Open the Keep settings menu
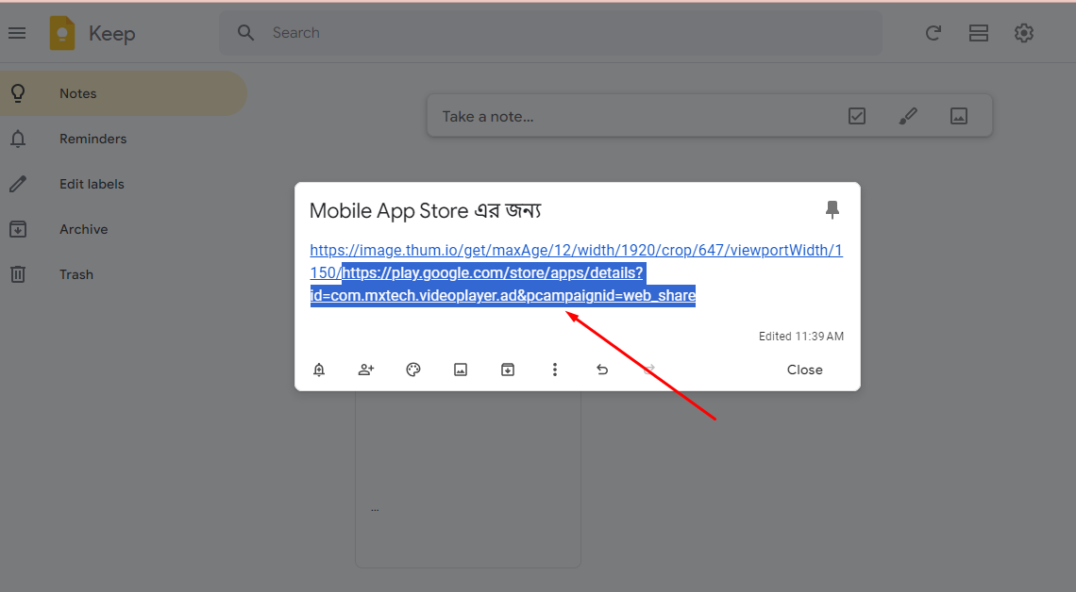Screen dimensions: 1076x592 pyautogui.click(x=1024, y=32)
